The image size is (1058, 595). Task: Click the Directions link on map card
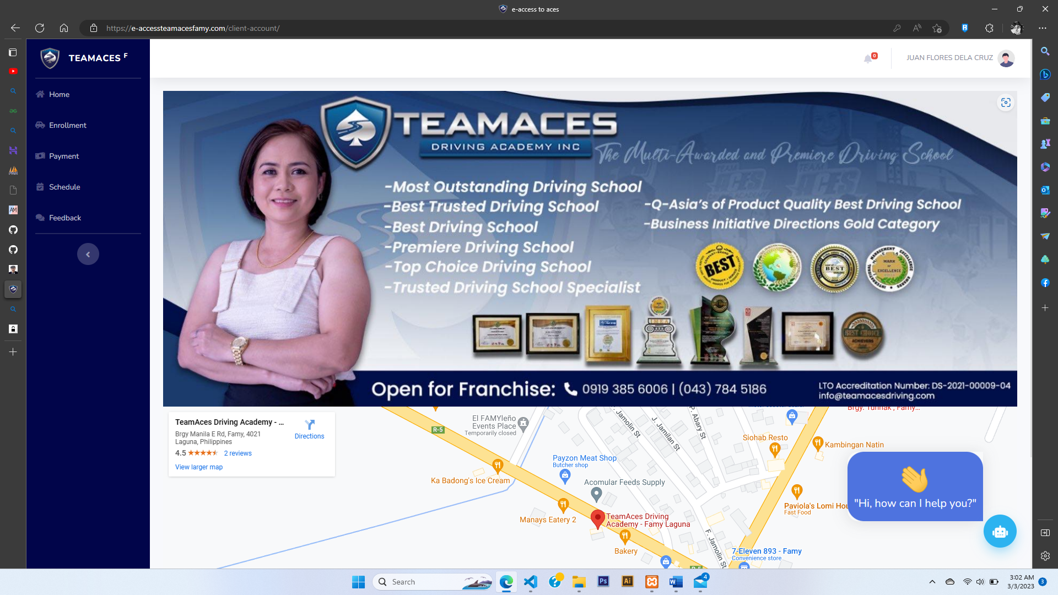(309, 429)
